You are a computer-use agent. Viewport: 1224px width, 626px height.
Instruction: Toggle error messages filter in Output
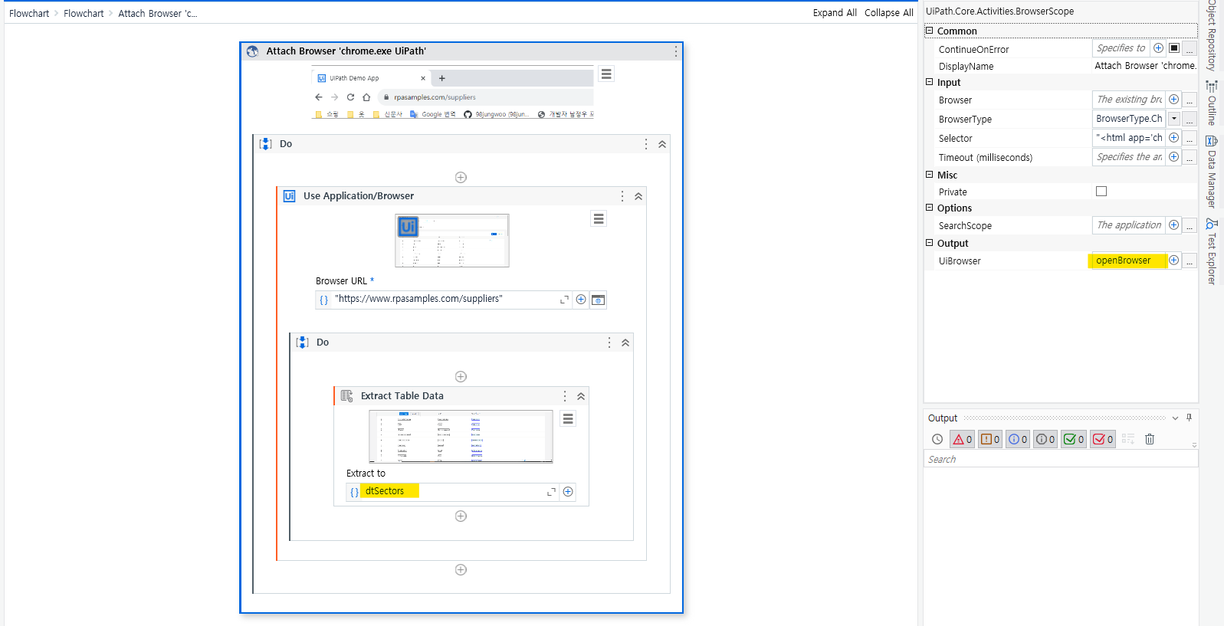(x=962, y=439)
